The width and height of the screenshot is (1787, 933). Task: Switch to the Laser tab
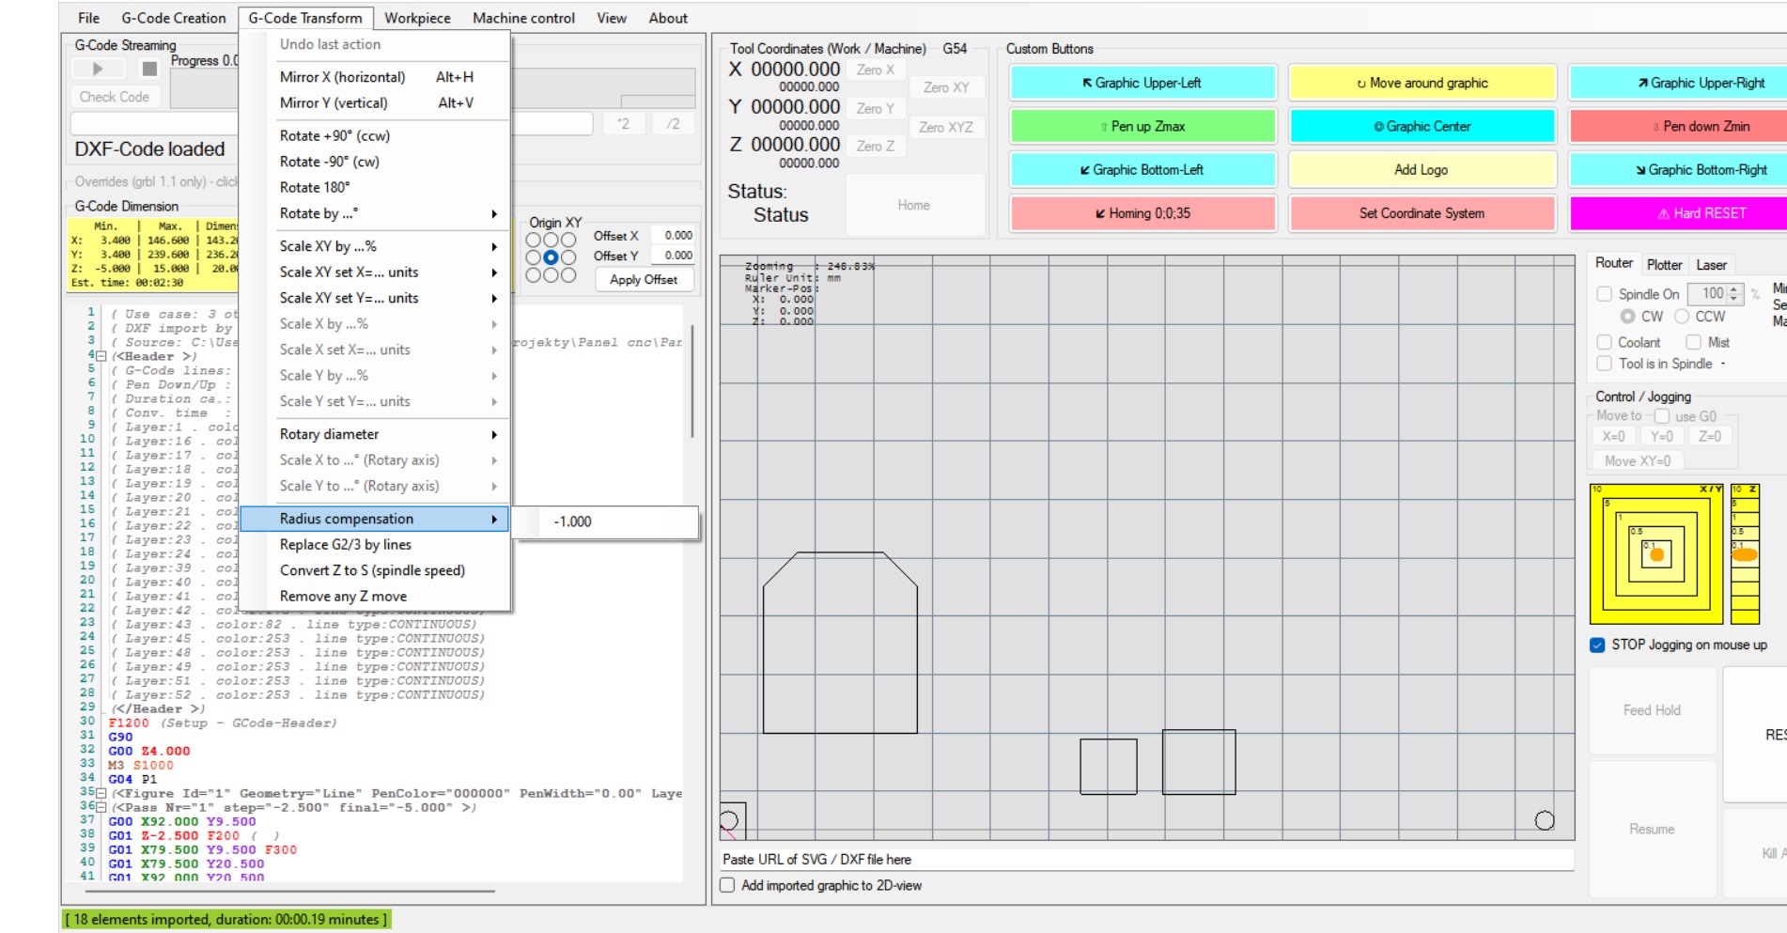click(x=1710, y=265)
